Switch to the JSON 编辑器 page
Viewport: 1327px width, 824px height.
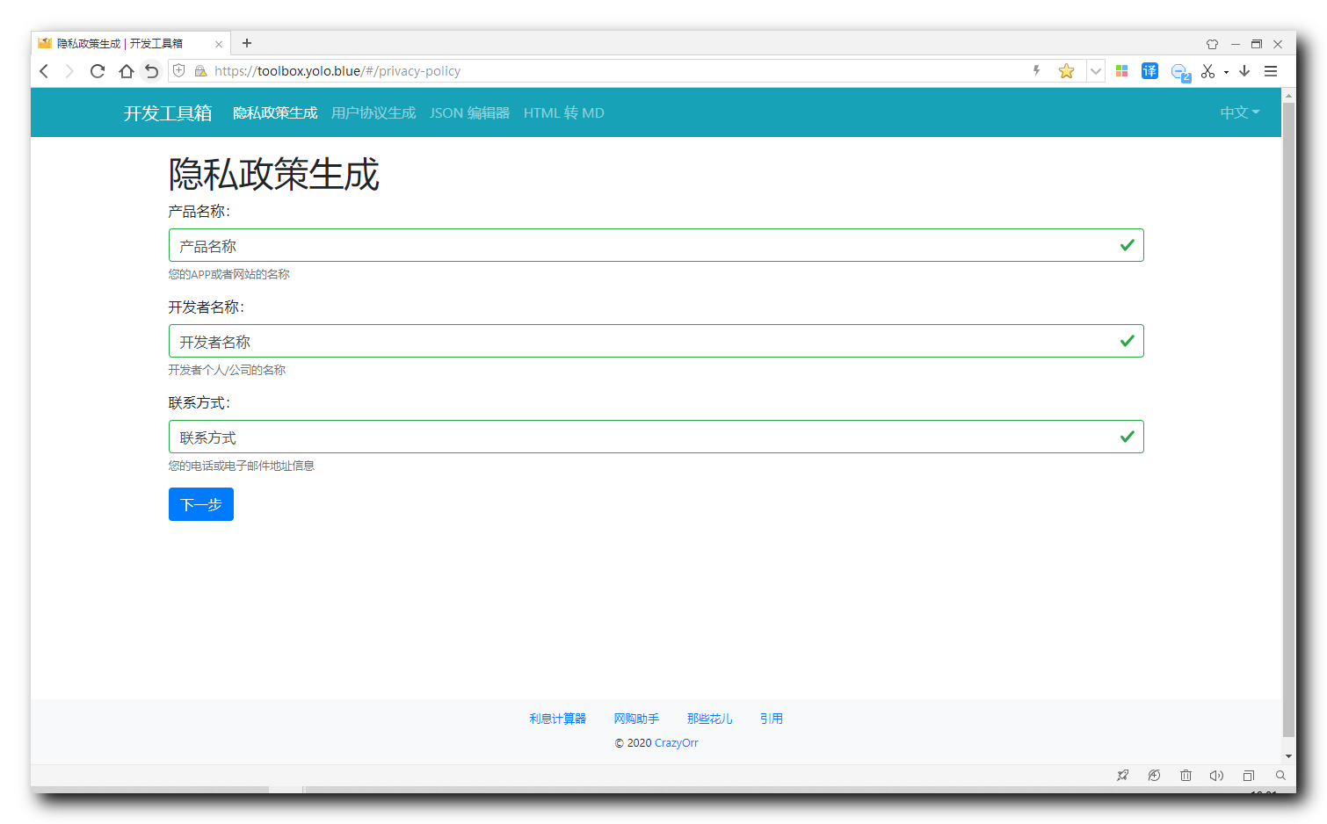[x=469, y=112]
